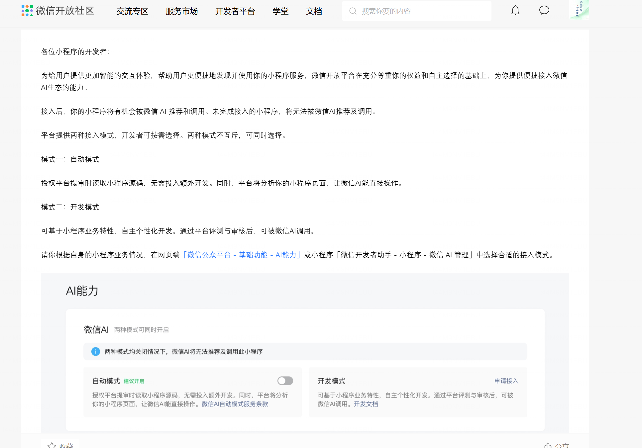Open the 开发文档 link
Viewport: 642px width, 448px height.
[x=366, y=404]
